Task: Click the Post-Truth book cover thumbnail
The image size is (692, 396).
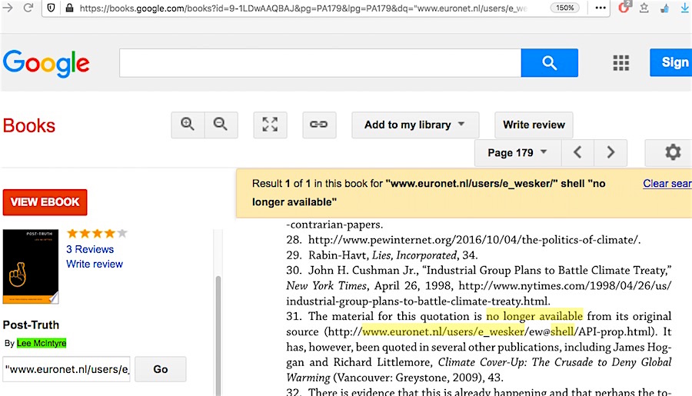Action: point(31,266)
